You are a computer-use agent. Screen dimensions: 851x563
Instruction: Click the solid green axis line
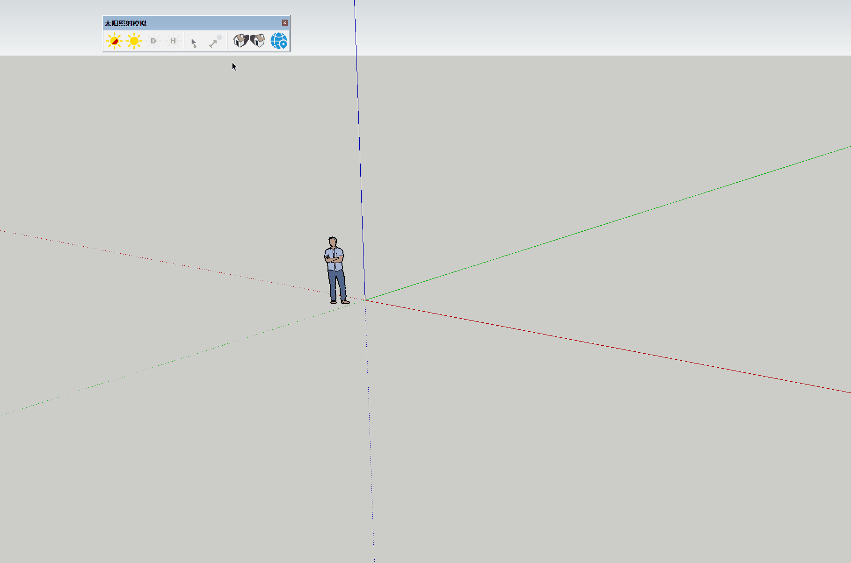(608, 222)
